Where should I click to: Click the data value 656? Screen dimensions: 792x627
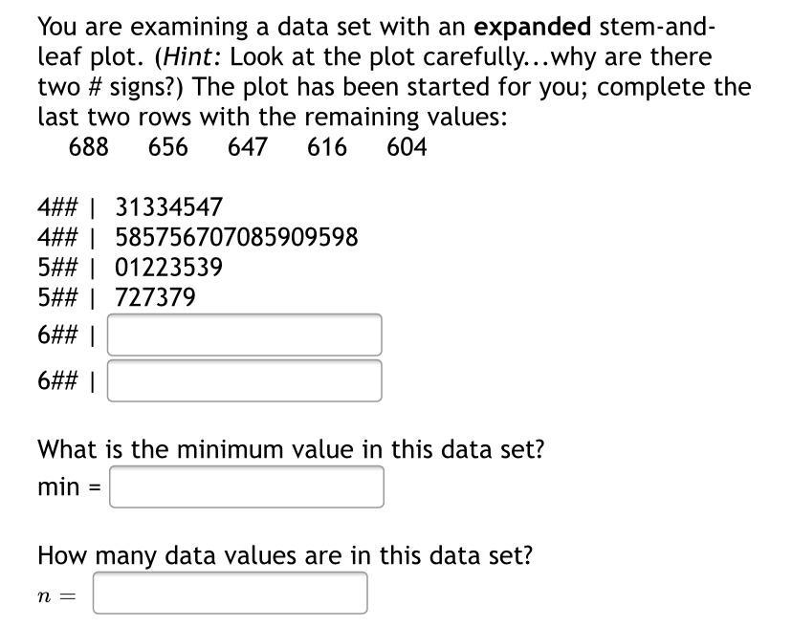pos(167,147)
